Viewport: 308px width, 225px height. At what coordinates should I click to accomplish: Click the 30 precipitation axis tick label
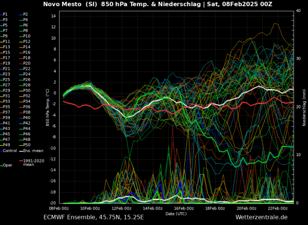click(298, 59)
